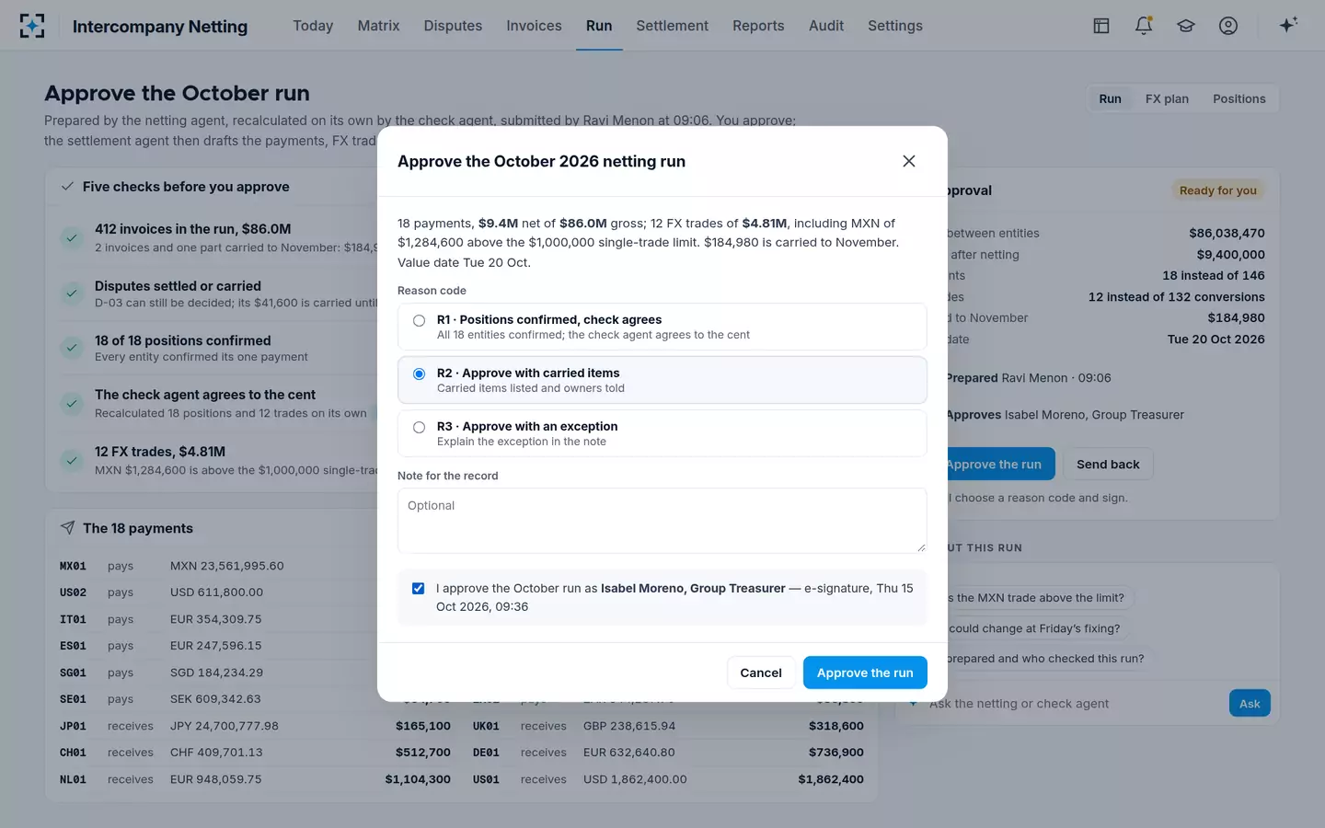Open the sparkle AI assistant icon
The width and height of the screenshot is (1325, 828).
pos(1288,25)
